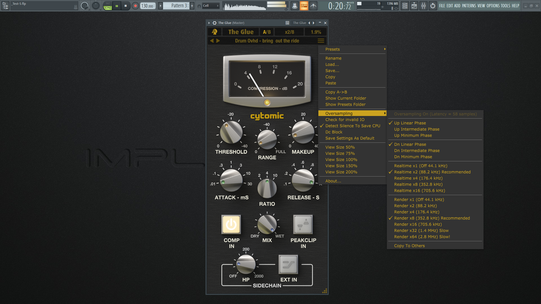The image size is (541, 304).
Task: Select Realtime x4 (176.4 kHz) oversampling
Action: pyautogui.click(x=418, y=178)
